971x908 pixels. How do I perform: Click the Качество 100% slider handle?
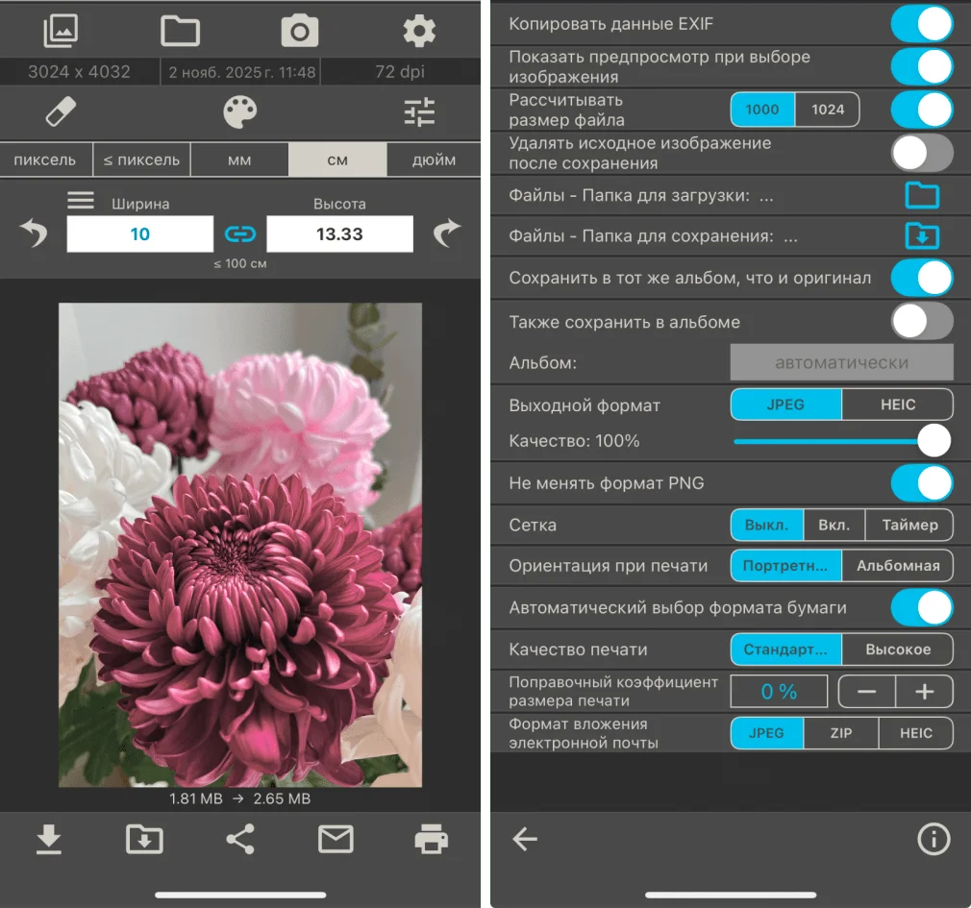933,441
